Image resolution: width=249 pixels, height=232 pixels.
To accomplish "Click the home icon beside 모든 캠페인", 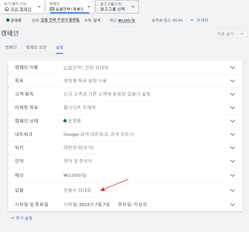I will [7, 9].
